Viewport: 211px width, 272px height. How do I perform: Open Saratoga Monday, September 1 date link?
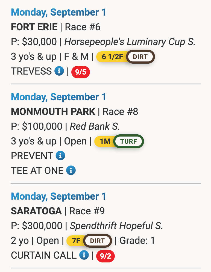[58, 196]
